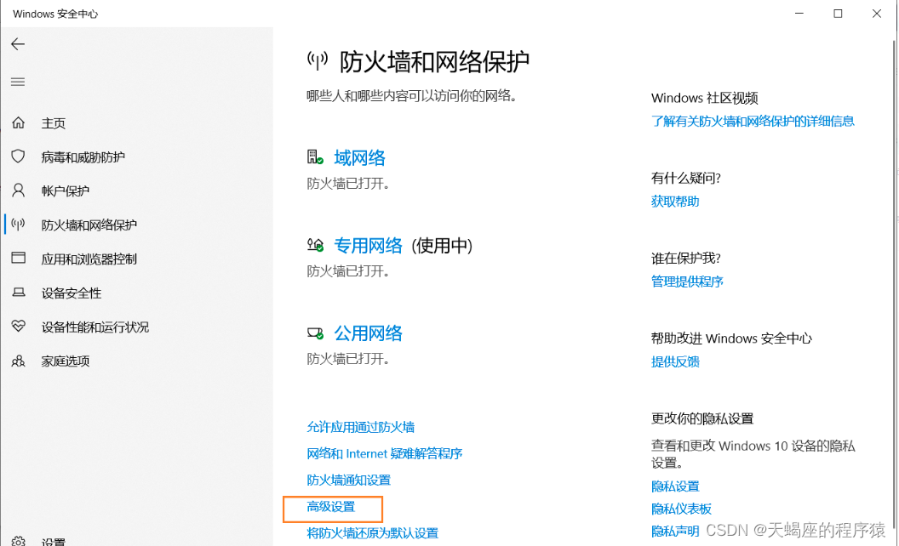Click the 获取帮助 link
This screenshot has height=546, width=899.
click(x=675, y=201)
